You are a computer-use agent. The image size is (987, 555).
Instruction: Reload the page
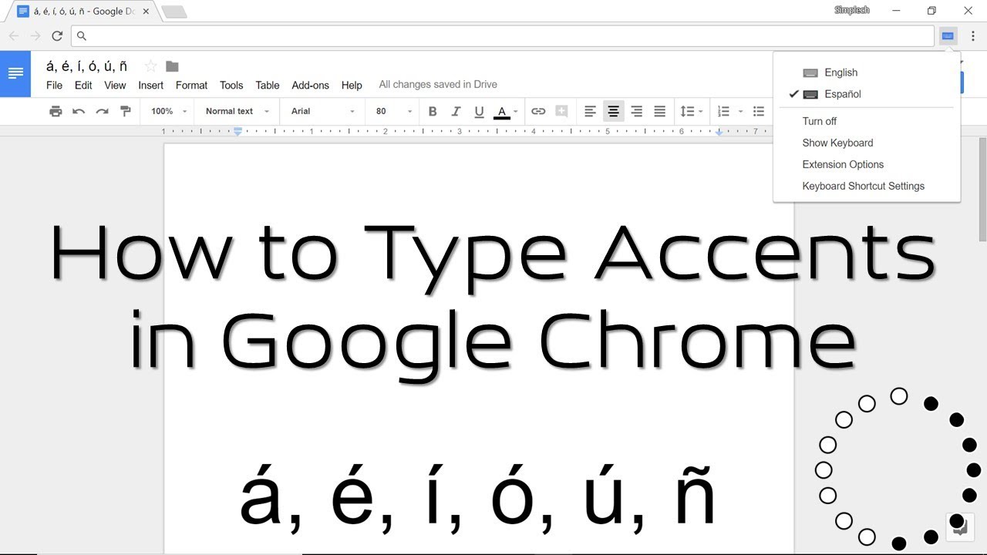tap(57, 36)
